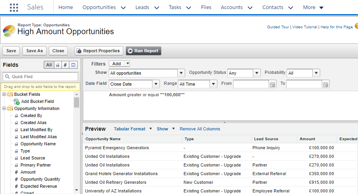
Task: Open the Video Tutorial link
Action: (304, 27)
